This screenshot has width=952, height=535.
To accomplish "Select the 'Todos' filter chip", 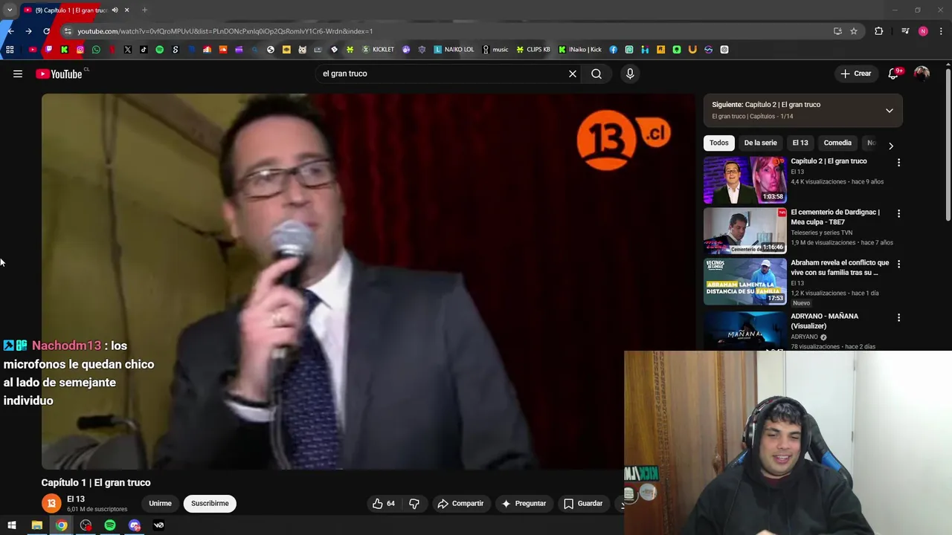I will pyautogui.click(x=718, y=143).
